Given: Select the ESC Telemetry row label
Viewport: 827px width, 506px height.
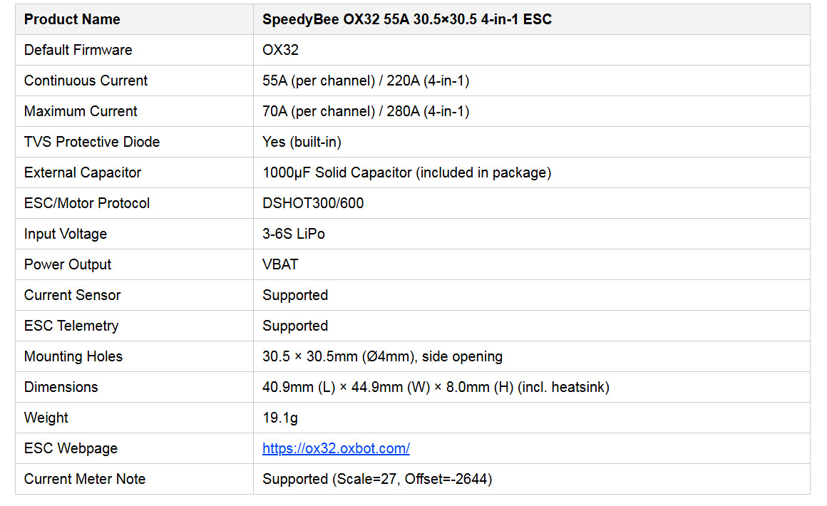Looking at the screenshot, I should click(x=71, y=326).
